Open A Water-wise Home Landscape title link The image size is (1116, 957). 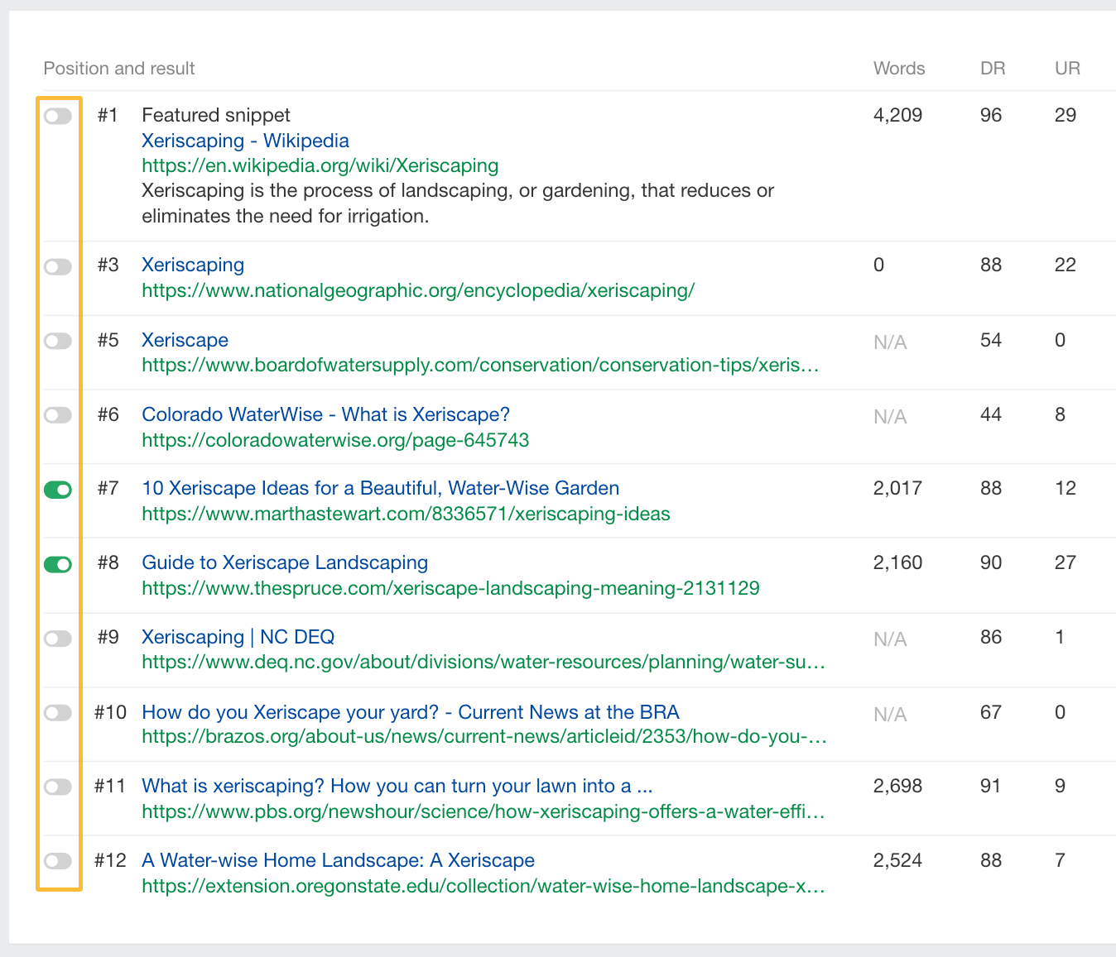click(x=338, y=860)
